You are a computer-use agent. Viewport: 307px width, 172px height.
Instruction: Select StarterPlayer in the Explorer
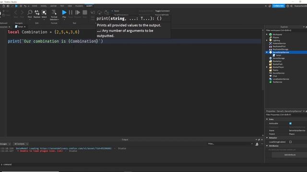click(x=278, y=67)
